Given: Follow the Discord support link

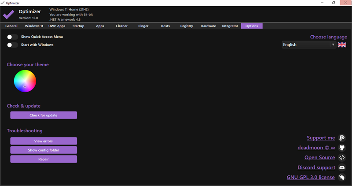Looking at the screenshot, I should 316,167.
